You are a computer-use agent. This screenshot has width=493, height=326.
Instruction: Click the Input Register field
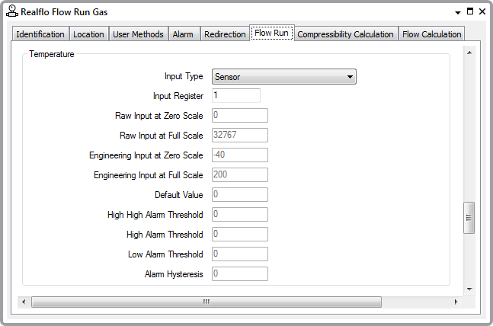click(x=236, y=95)
